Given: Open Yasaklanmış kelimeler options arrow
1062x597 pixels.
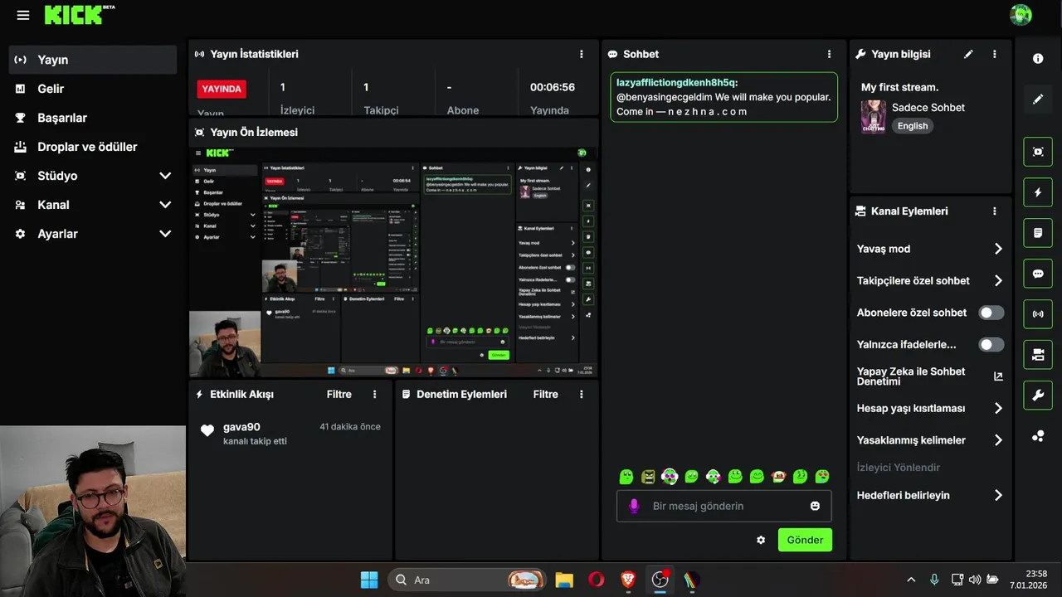Looking at the screenshot, I should pyautogui.click(x=998, y=440).
